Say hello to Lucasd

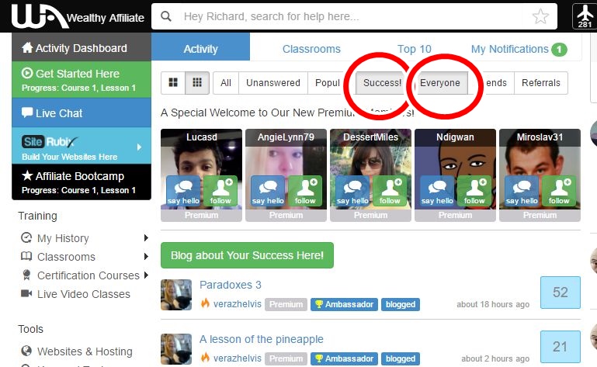[183, 191]
